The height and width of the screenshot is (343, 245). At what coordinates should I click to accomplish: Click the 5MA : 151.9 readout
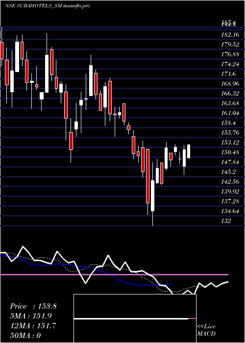(x=31, y=316)
